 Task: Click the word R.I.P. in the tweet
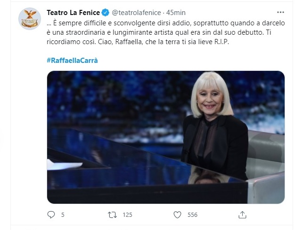click(221, 42)
